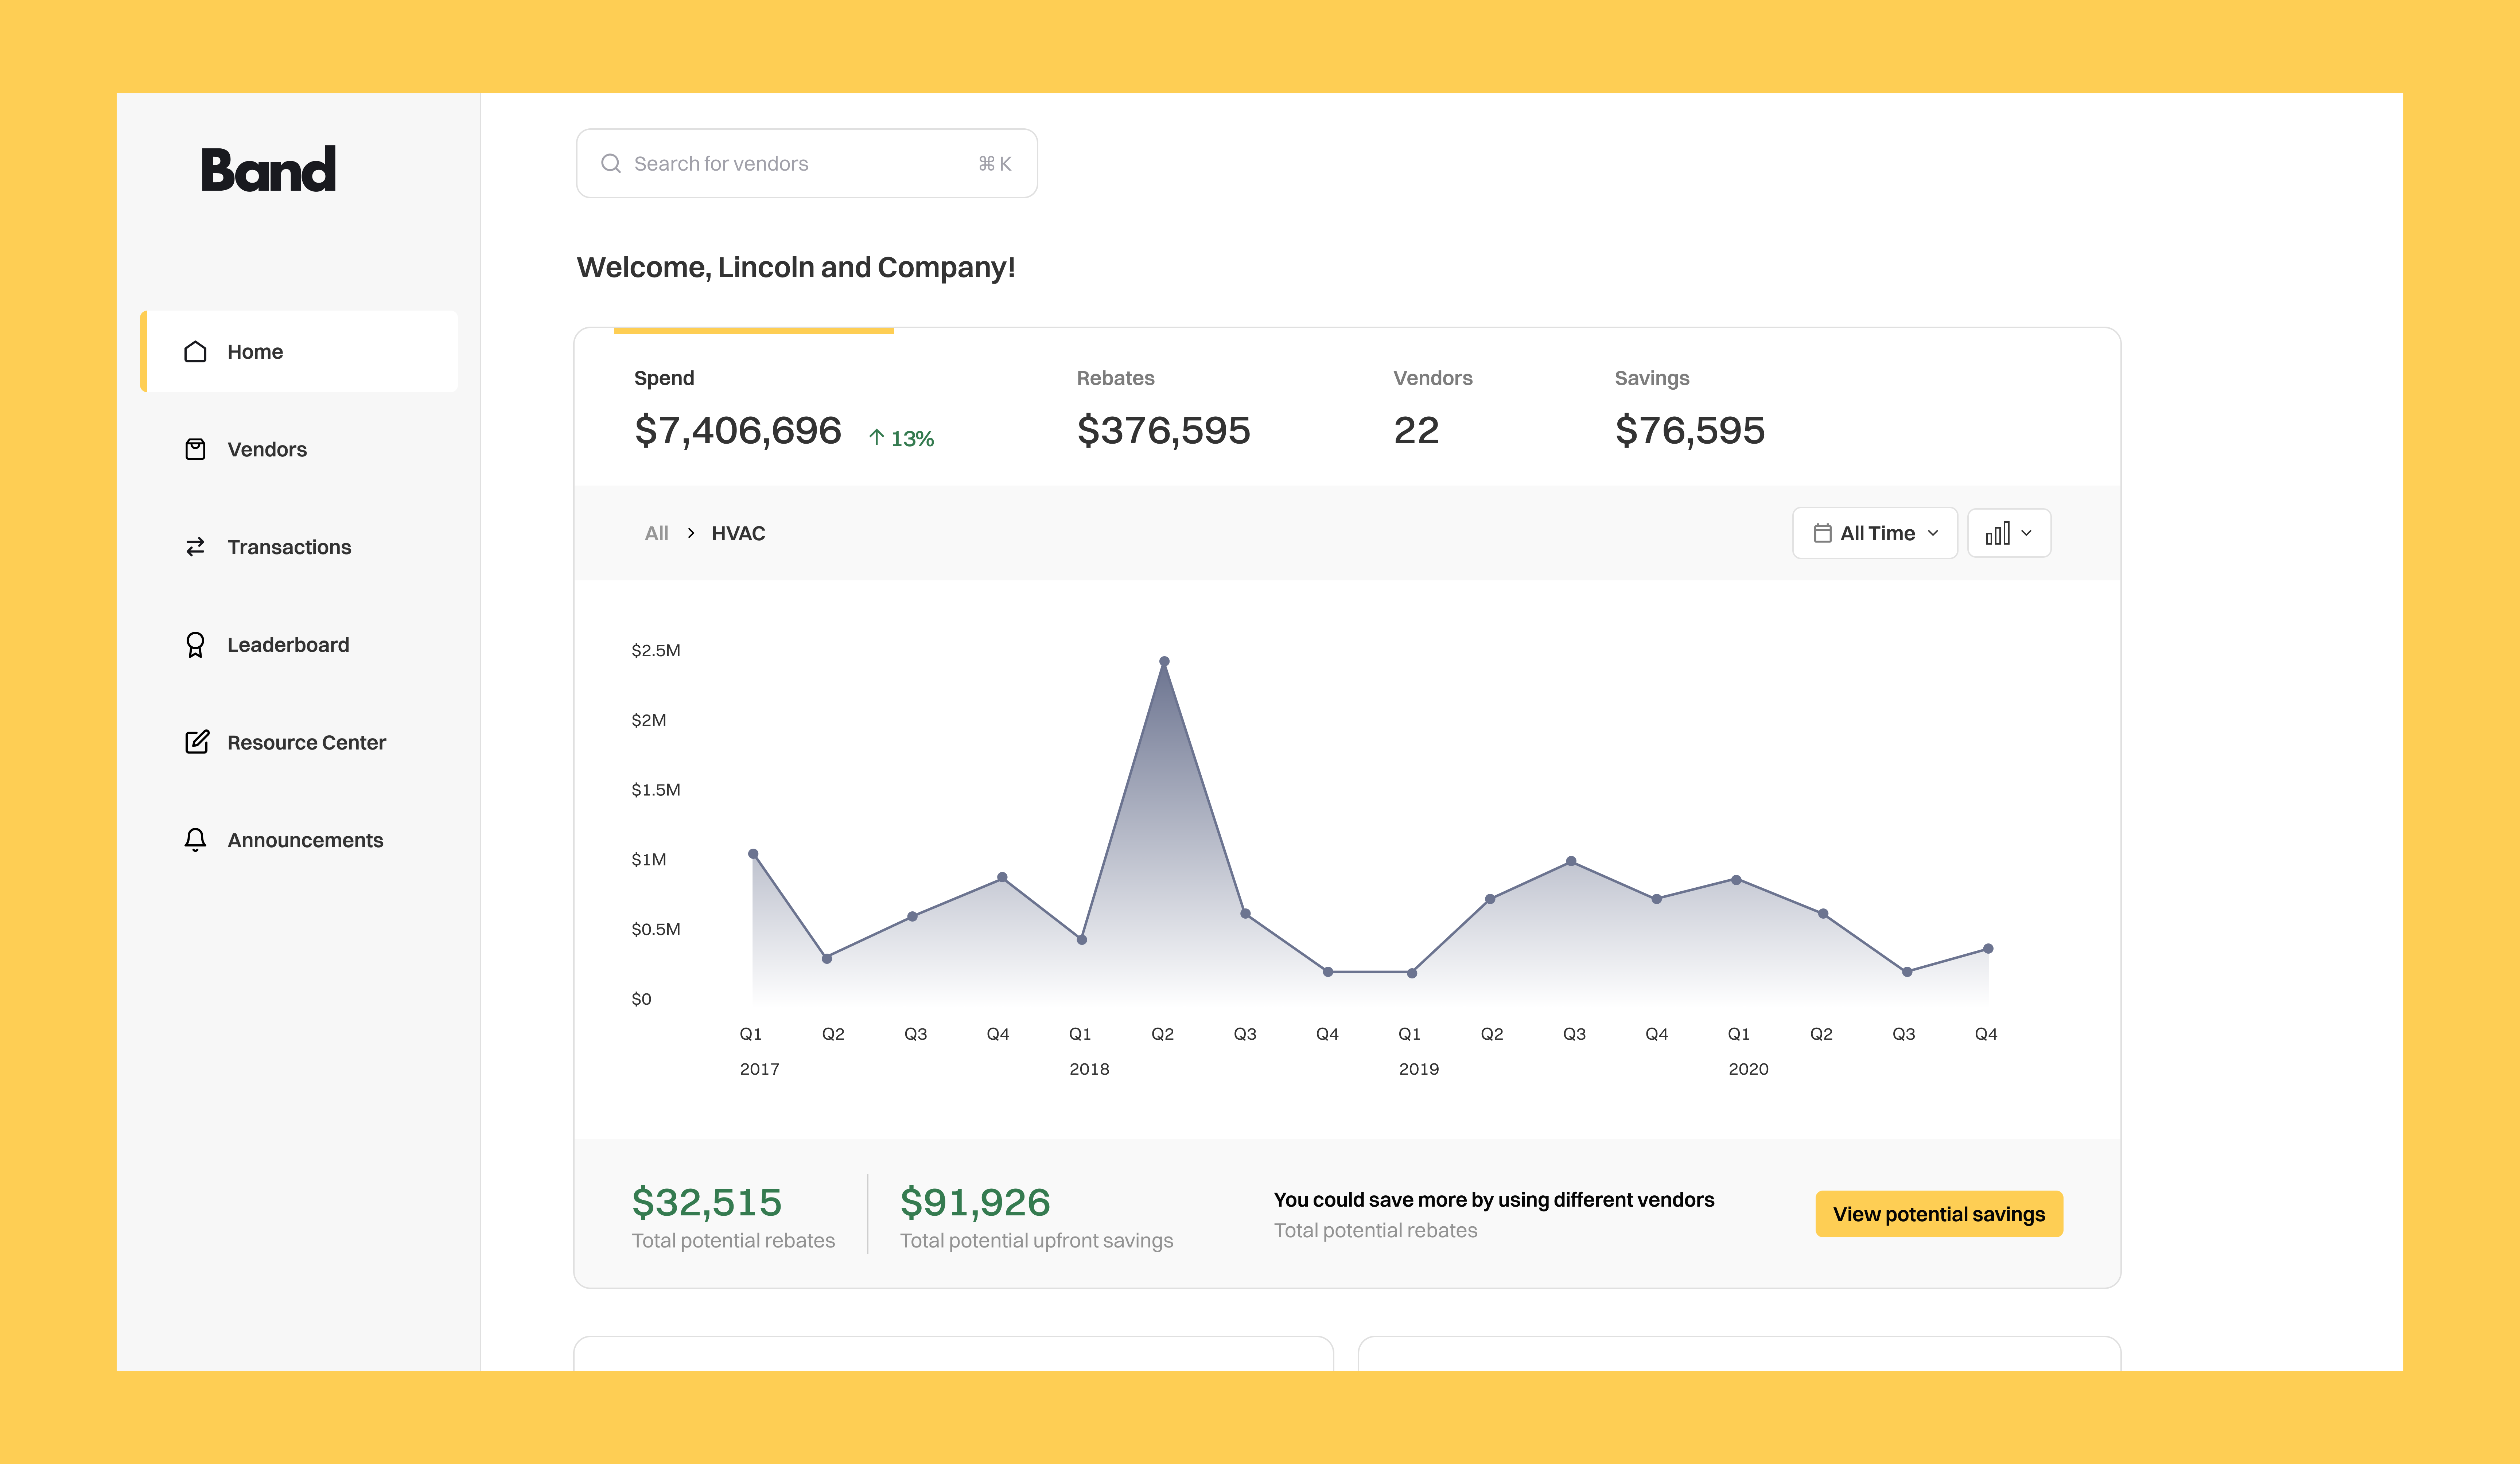Viewport: 2520px width, 1464px height.
Task: Go back to All in breadcrumb
Action: [x=656, y=533]
